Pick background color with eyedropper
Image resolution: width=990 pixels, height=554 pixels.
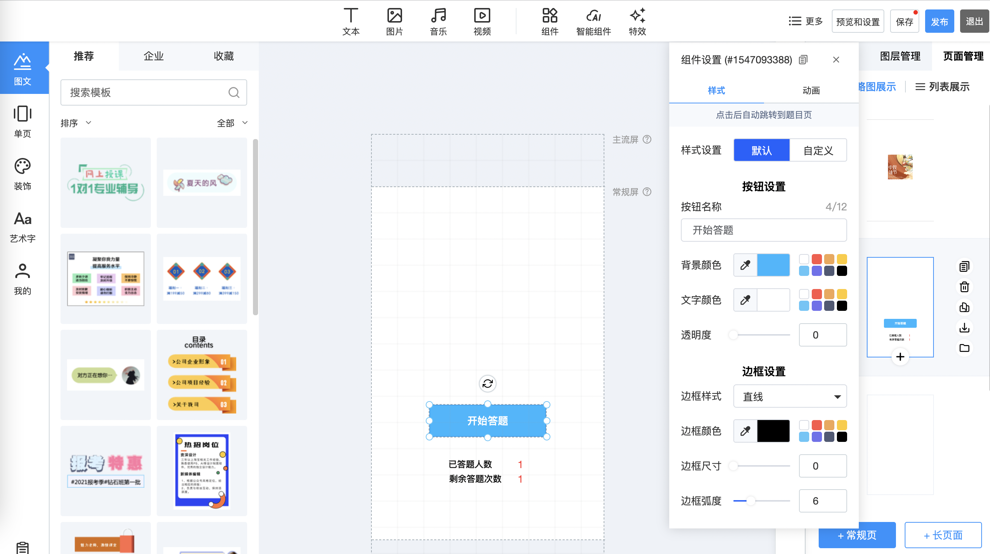(x=745, y=265)
